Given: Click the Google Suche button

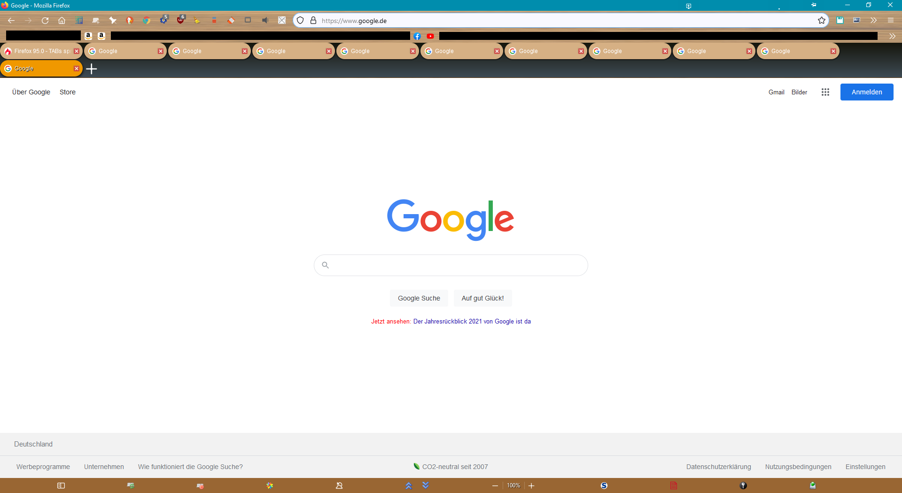Looking at the screenshot, I should pos(419,298).
